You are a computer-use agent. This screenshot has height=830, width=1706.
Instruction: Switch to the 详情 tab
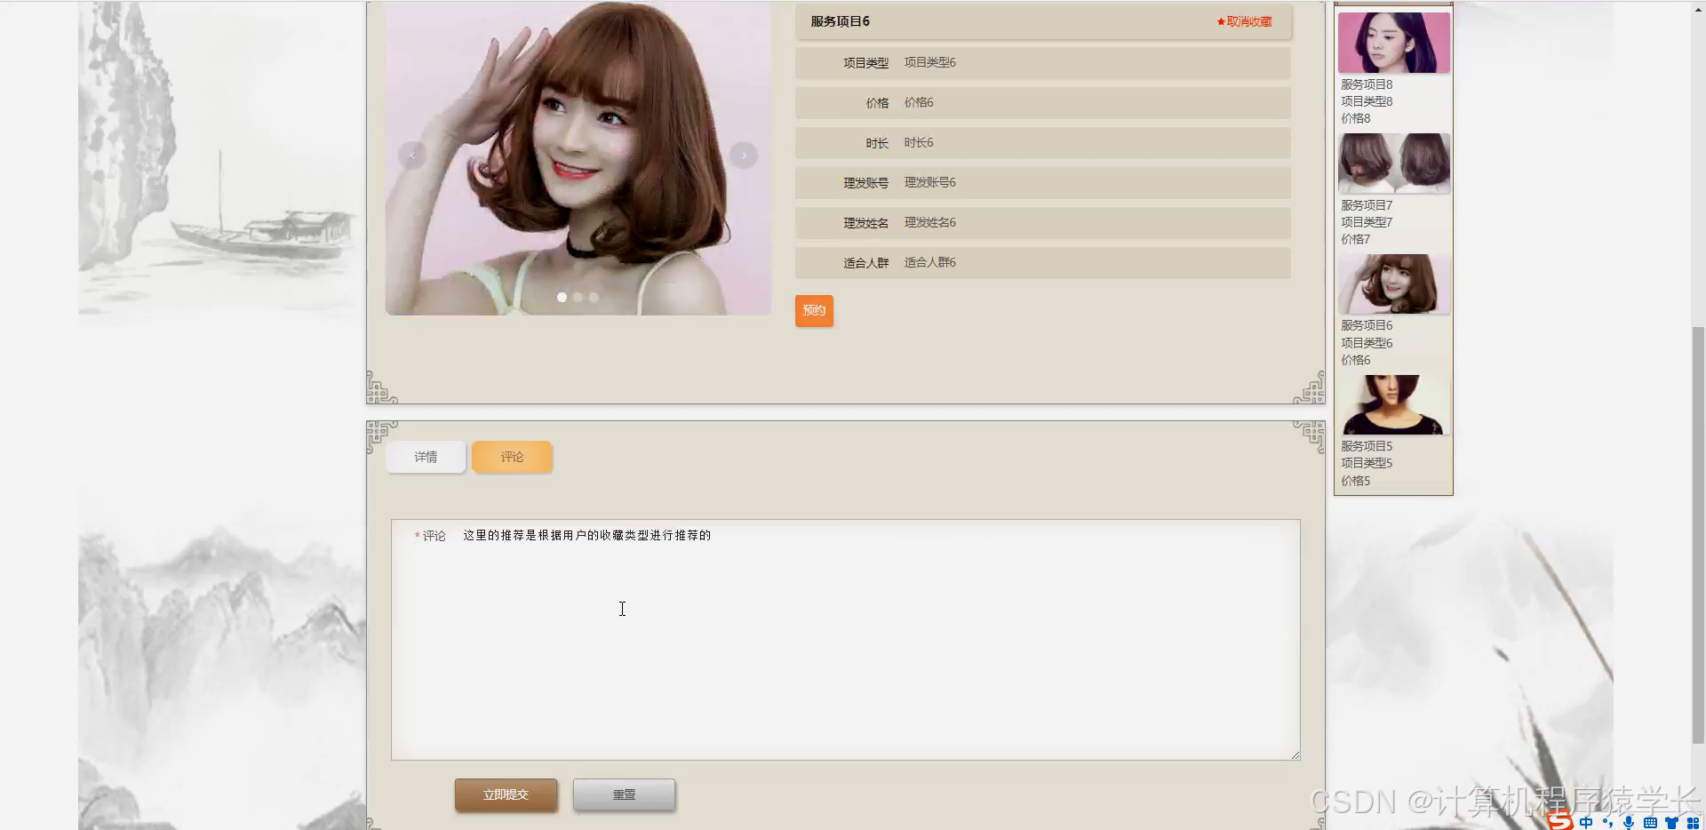click(x=425, y=456)
